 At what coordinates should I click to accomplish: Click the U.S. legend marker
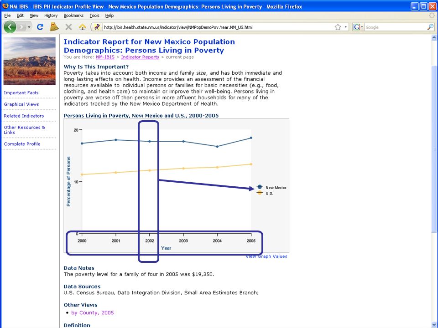(x=260, y=193)
